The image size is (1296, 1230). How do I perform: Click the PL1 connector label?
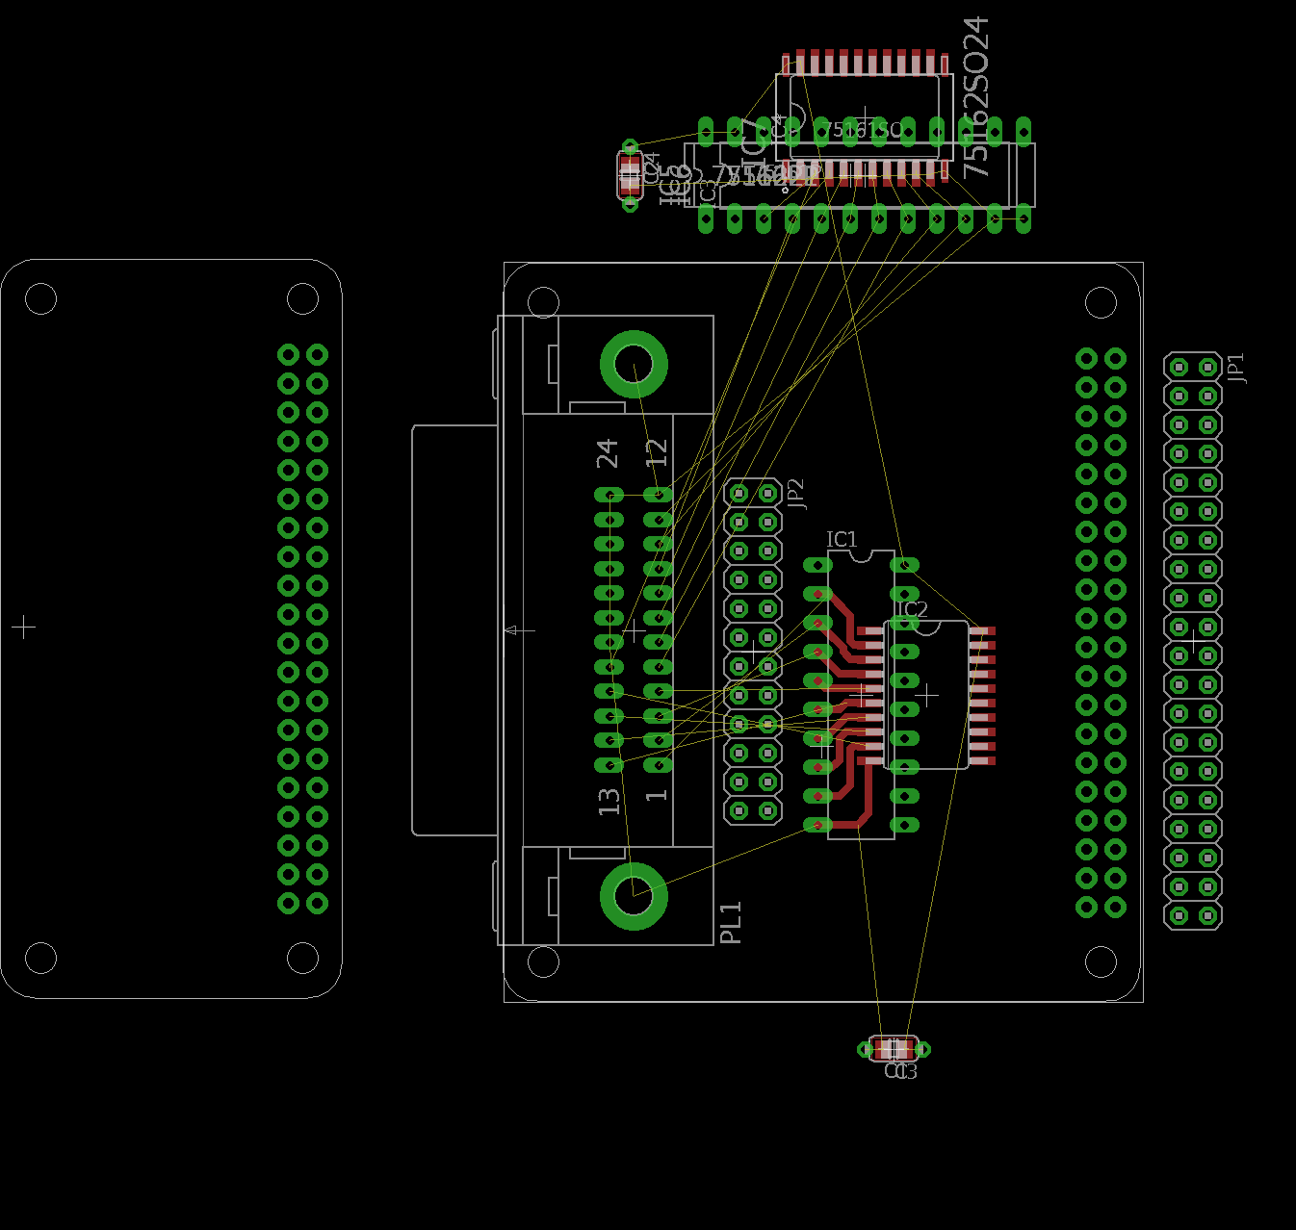coord(731,923)
